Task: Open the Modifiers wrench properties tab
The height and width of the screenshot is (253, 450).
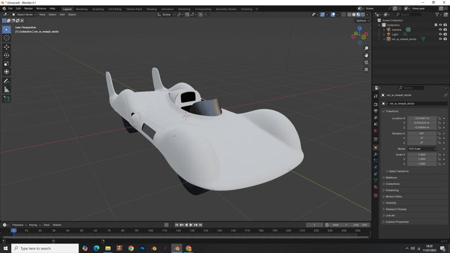Action: tap(376, 154)
